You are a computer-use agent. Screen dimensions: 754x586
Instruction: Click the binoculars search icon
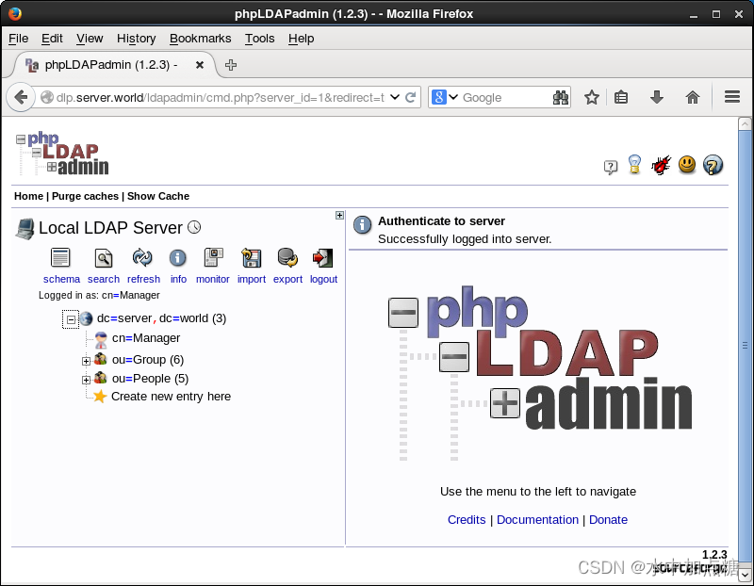click(561, 98)
